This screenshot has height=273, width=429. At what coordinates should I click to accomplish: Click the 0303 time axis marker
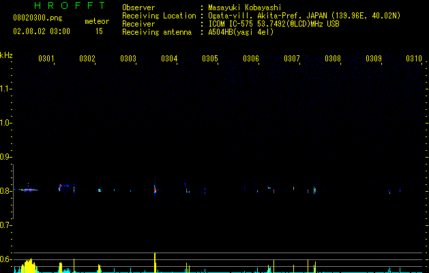[x=128, y=59]
